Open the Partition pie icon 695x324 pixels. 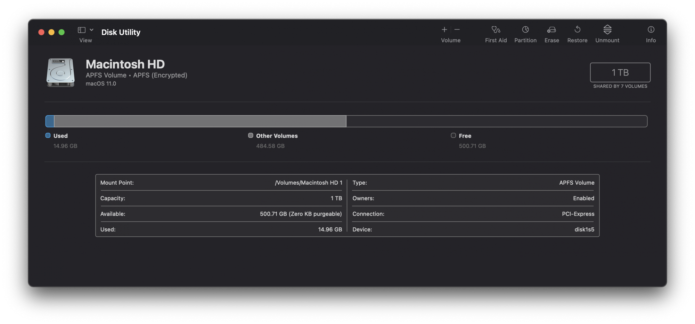pyautogui.click(x=525, y=30)
